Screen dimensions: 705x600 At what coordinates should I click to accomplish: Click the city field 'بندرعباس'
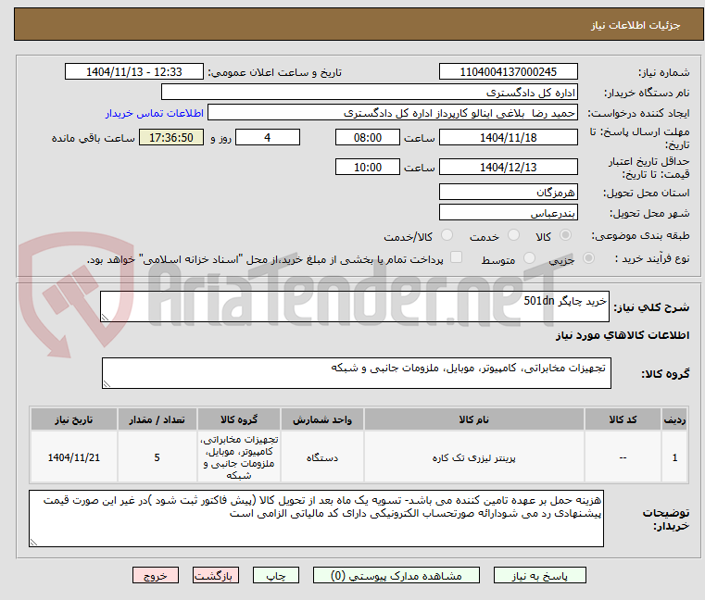point(508,212)
